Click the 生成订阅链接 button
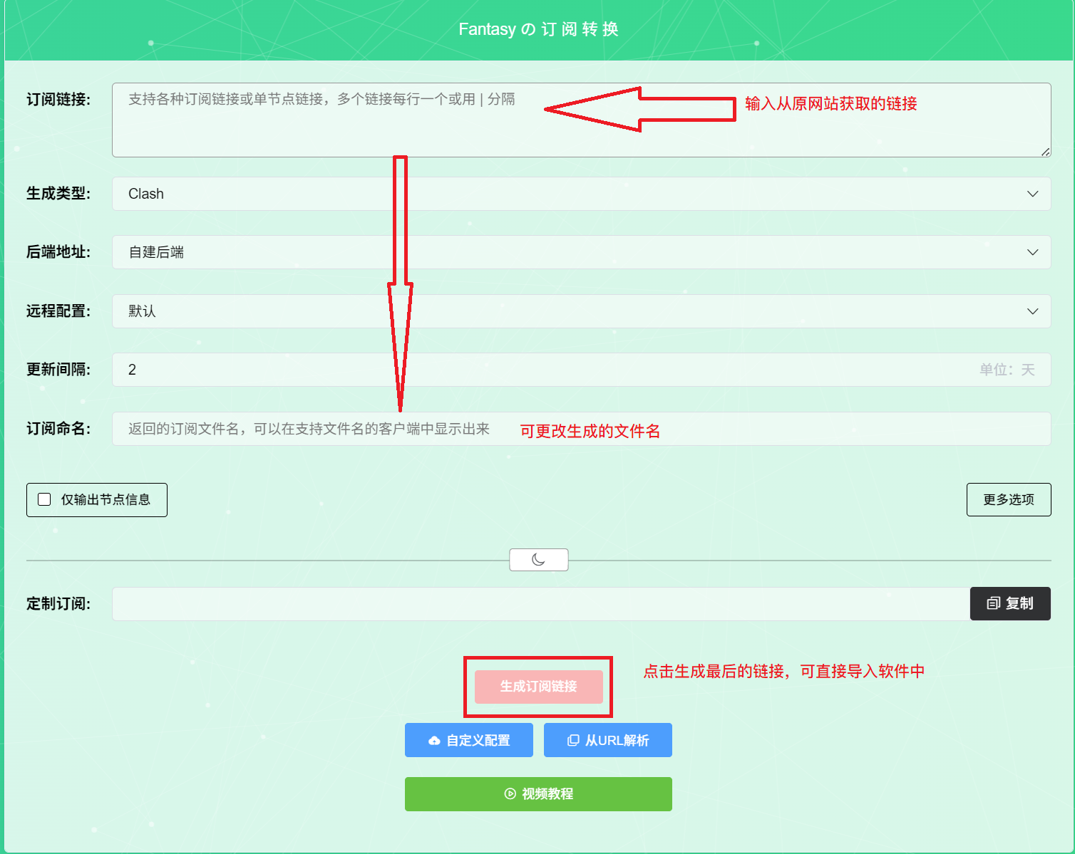Viewport: 1075px width, 854px height. [538, 687]
